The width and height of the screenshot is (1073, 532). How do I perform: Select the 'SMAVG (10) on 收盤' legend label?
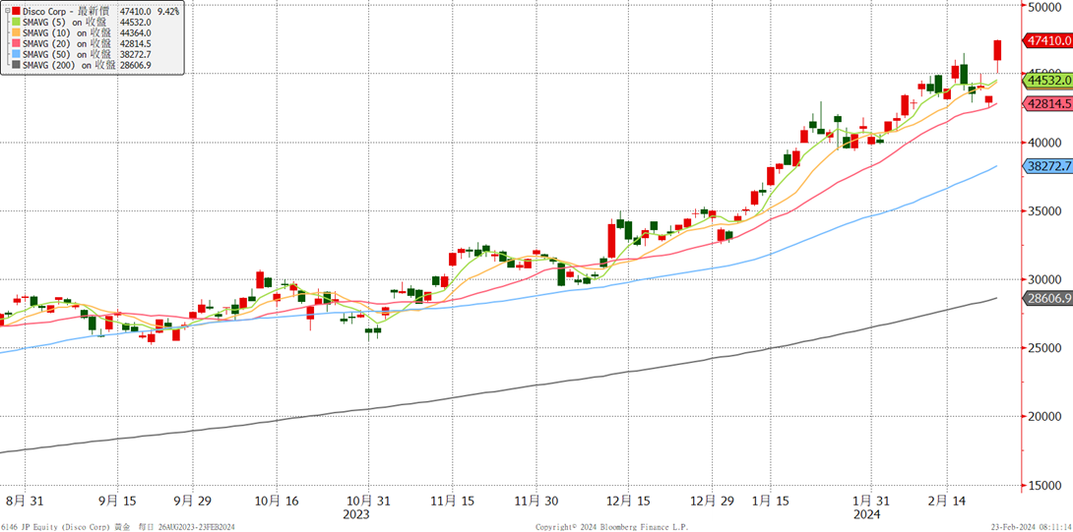pos(67,32)
